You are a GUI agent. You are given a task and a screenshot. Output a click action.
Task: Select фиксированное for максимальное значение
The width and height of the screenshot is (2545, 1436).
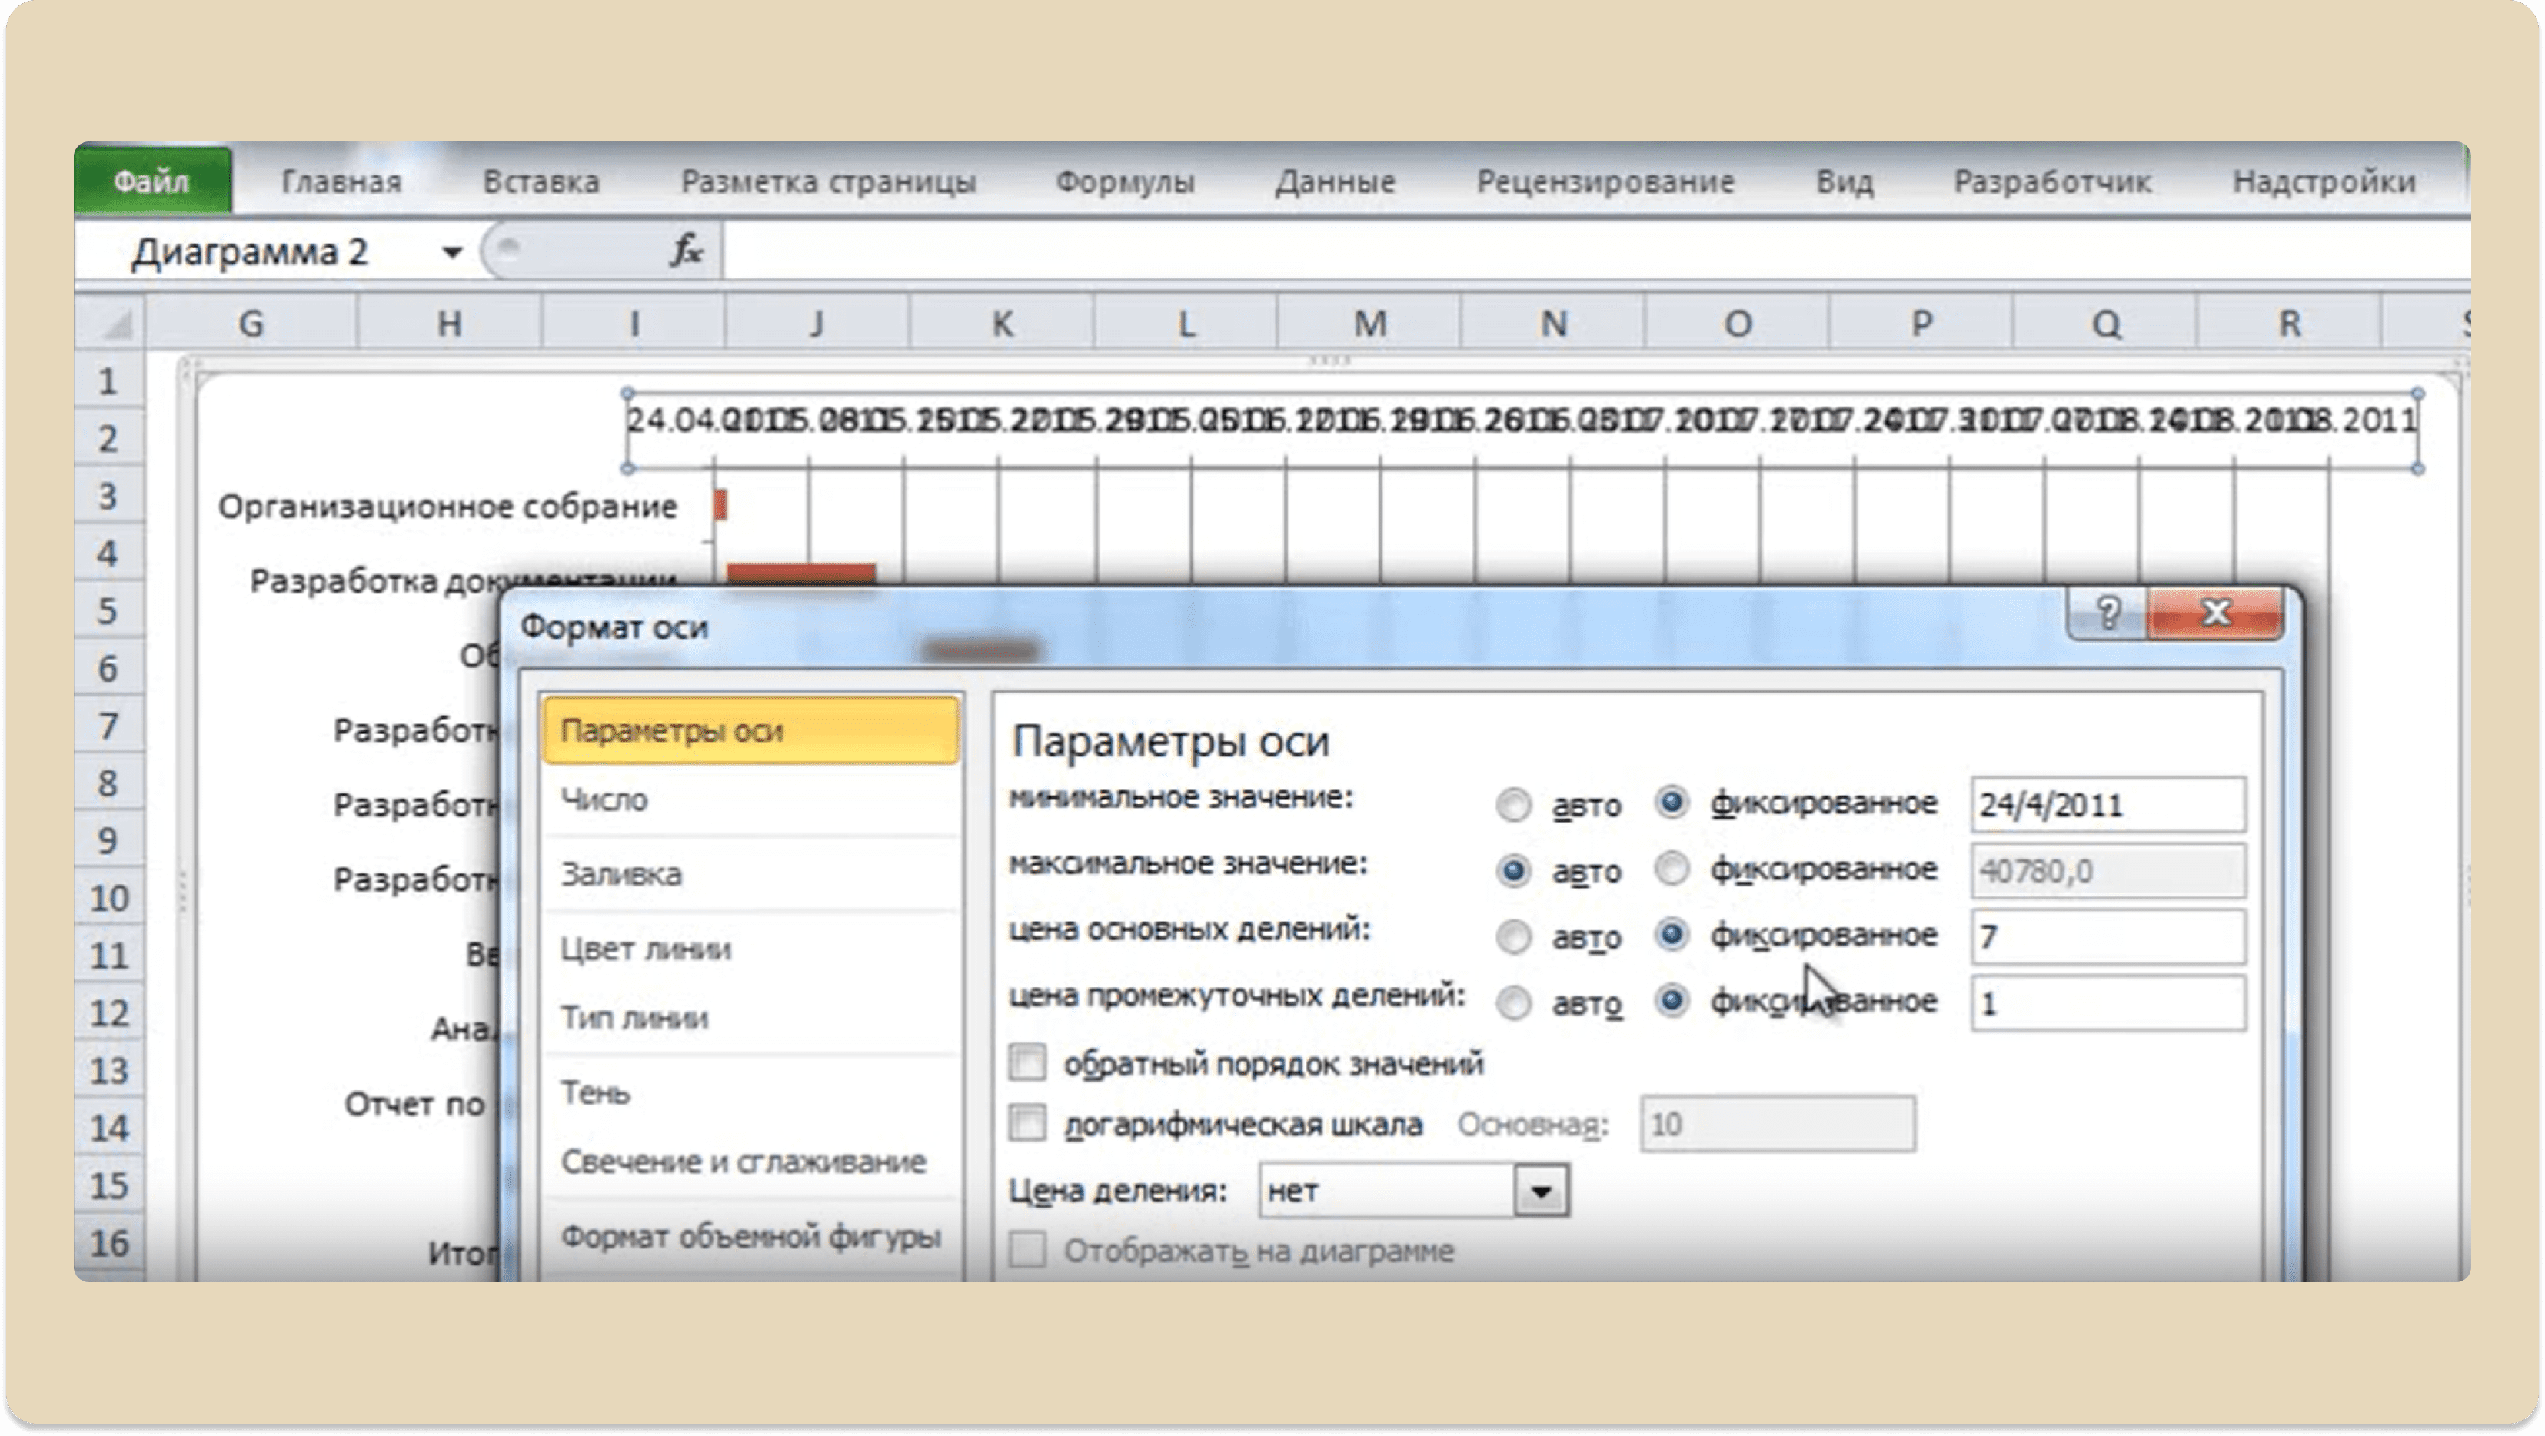pos(1672,868)
